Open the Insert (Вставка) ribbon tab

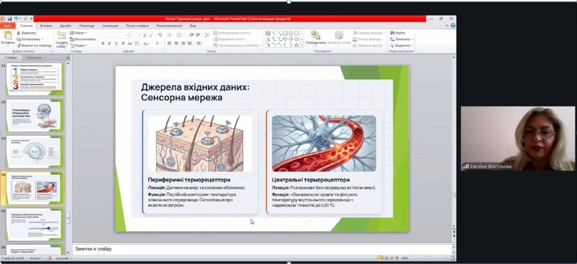point(46,25)
